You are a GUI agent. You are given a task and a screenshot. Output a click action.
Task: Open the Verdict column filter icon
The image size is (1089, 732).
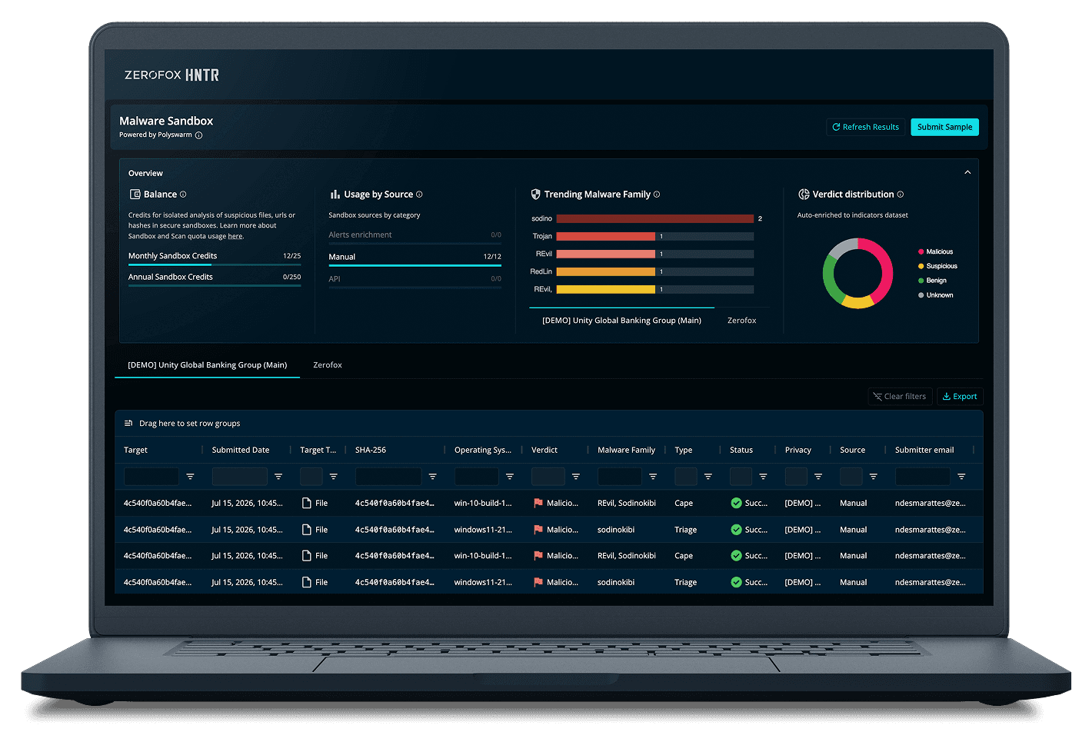point(576,477)
